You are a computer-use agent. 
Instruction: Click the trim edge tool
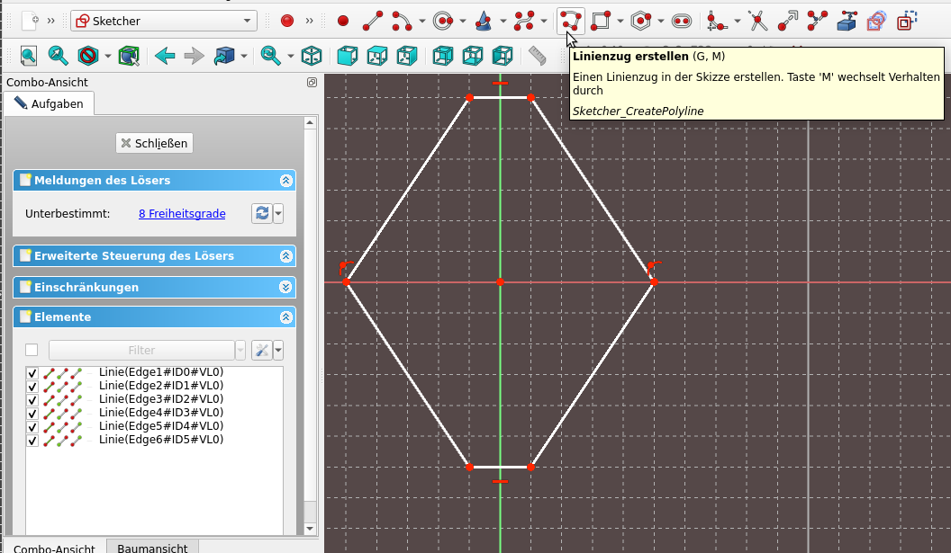[x=759, y=21]
